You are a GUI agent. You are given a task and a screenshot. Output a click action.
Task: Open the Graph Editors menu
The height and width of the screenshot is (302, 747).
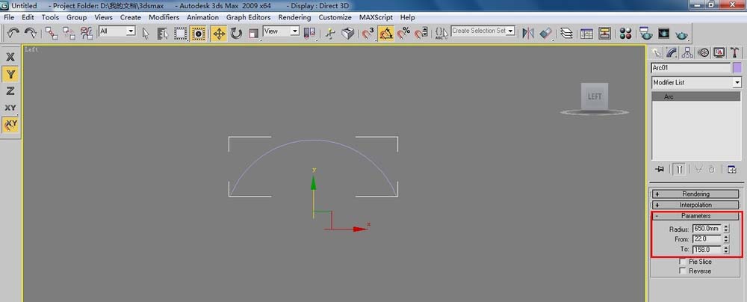point(248,17)
